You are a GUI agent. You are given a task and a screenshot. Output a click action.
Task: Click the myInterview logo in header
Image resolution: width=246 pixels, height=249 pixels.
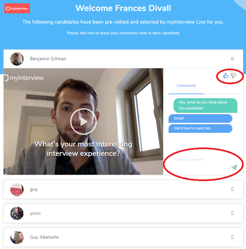(x=17, y=8)
